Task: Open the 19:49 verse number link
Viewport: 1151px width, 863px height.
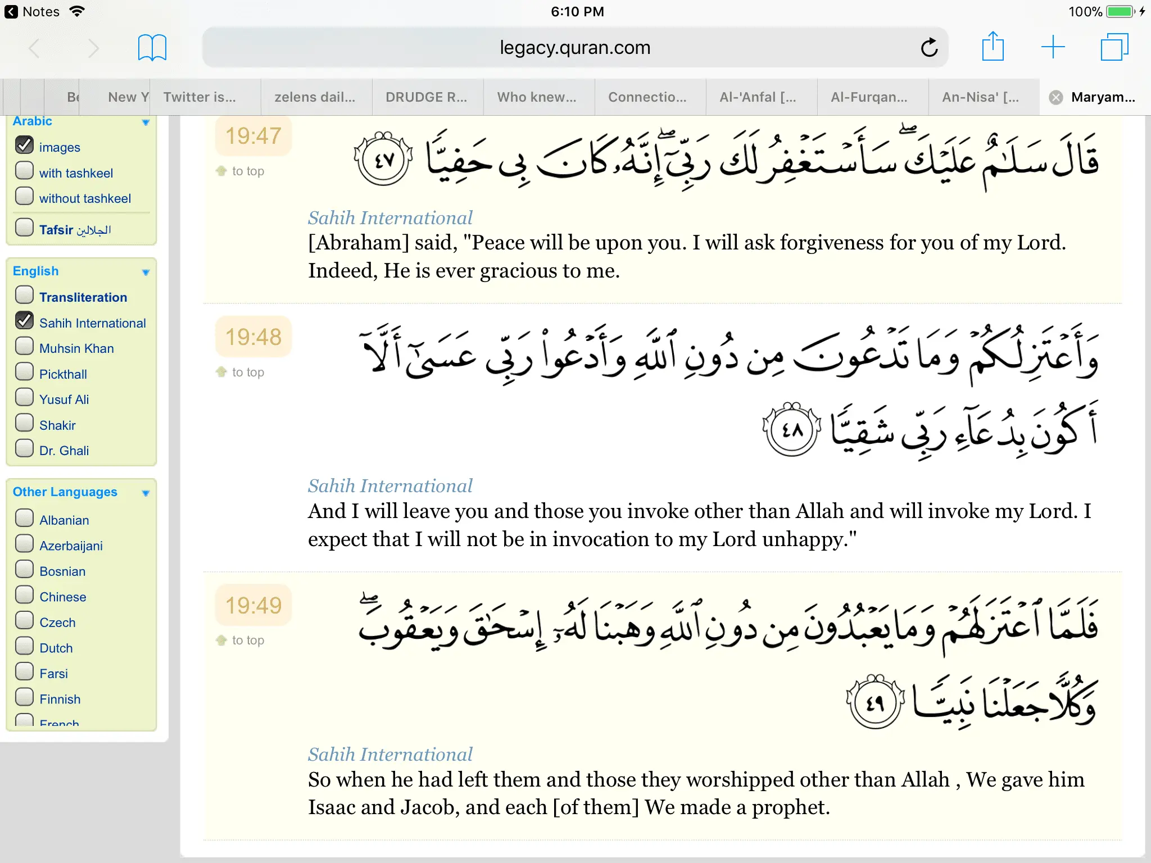Action: pyautogui.click(x=253, y=605)
